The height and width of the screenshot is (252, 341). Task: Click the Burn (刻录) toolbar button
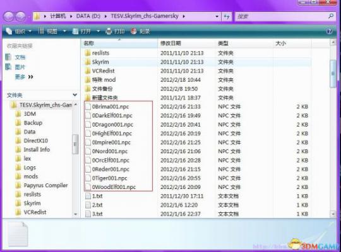coord(140,31)
